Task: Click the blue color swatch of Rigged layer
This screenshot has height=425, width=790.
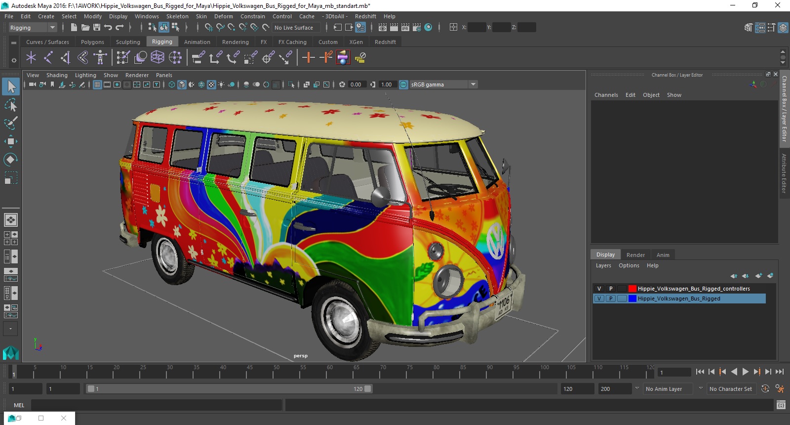Action: [x=632, y=298]
